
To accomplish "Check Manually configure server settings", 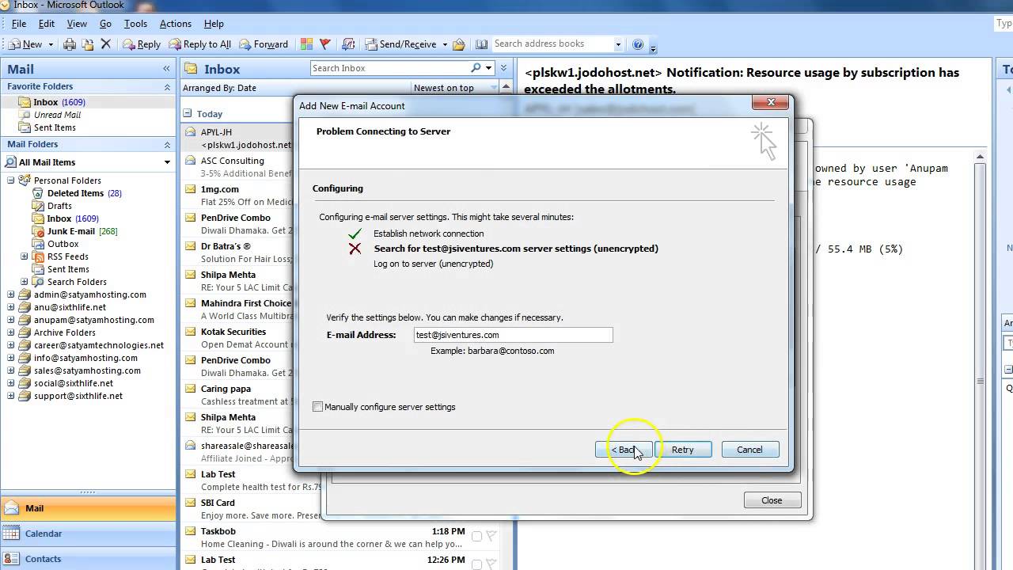I will point(318,407).
